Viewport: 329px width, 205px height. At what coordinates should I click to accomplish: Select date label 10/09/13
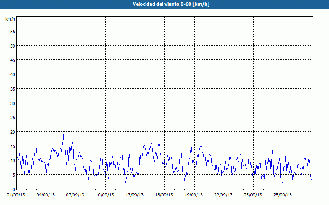[105, 195]
